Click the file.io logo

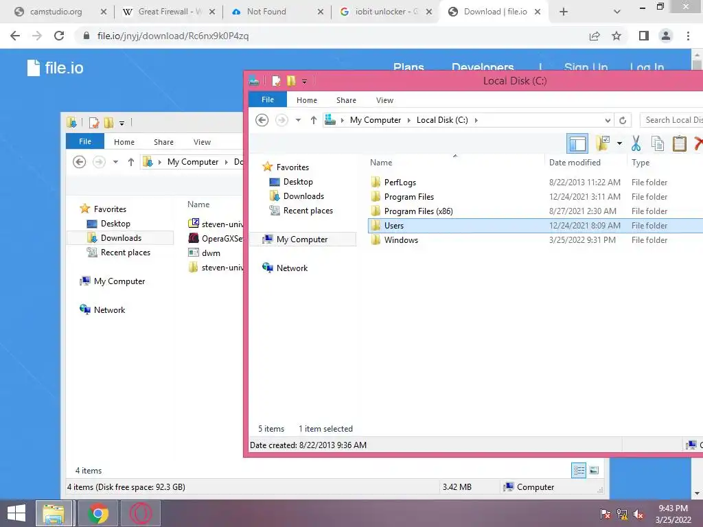55,68
